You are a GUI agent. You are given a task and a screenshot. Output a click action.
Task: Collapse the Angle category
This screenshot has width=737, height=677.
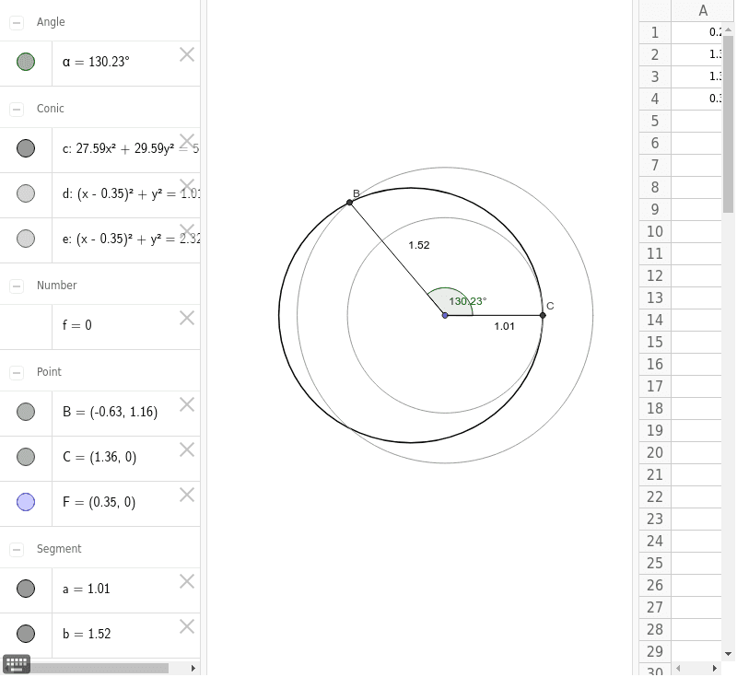16,21
